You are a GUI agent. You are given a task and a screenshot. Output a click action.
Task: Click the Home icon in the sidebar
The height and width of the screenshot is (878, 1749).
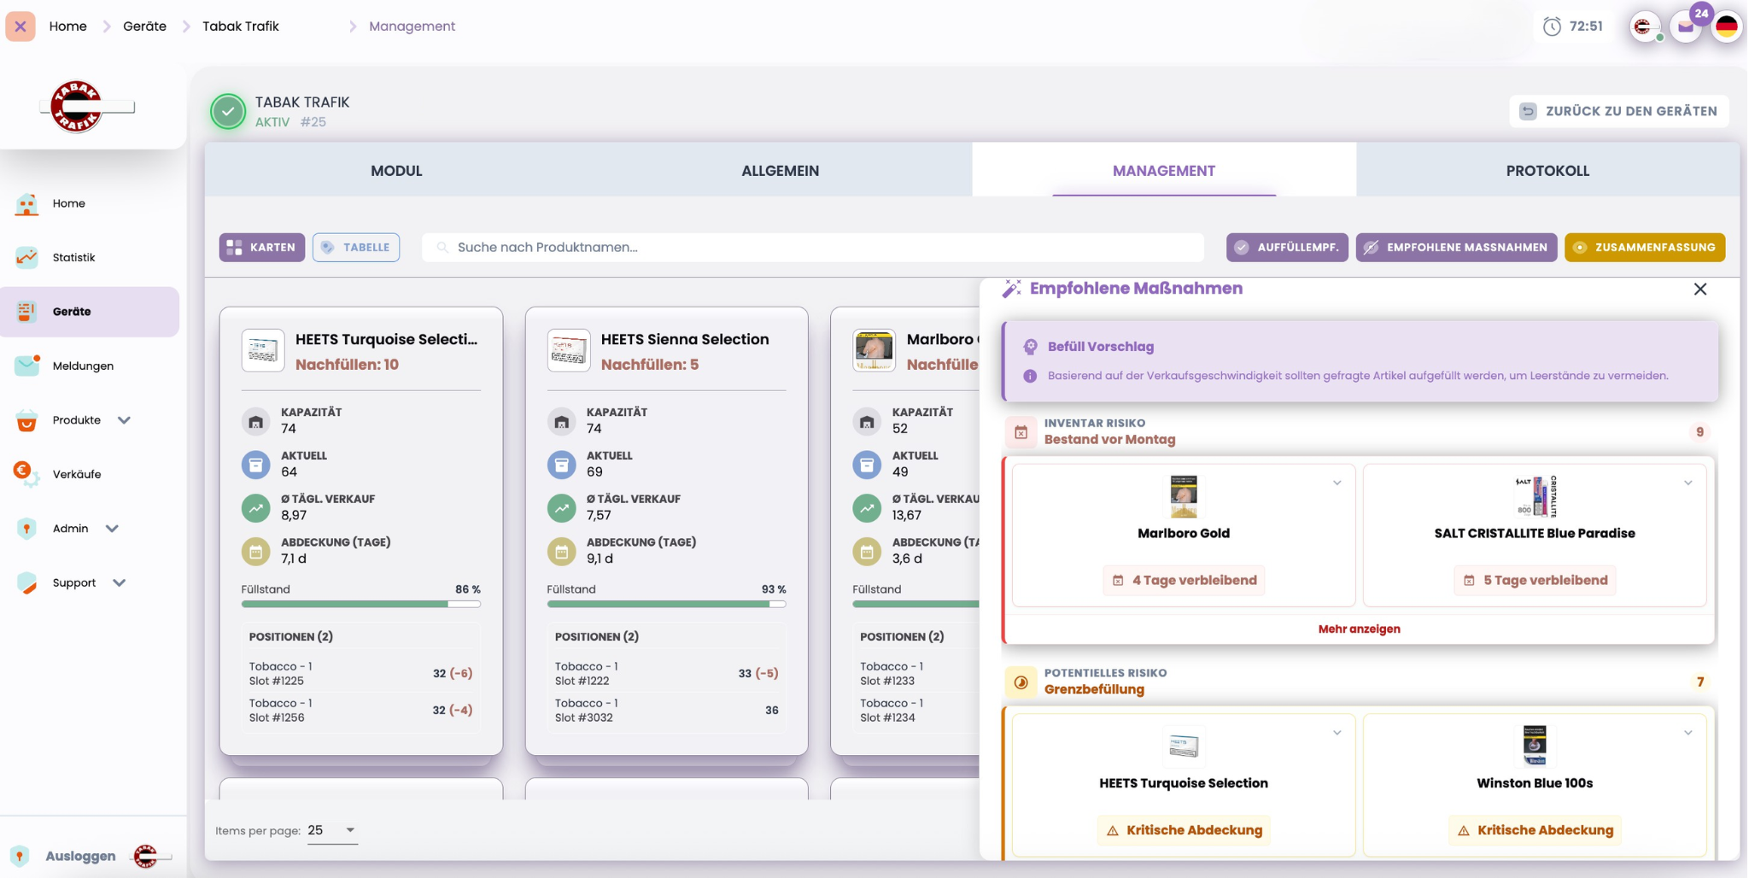(26, 203)
